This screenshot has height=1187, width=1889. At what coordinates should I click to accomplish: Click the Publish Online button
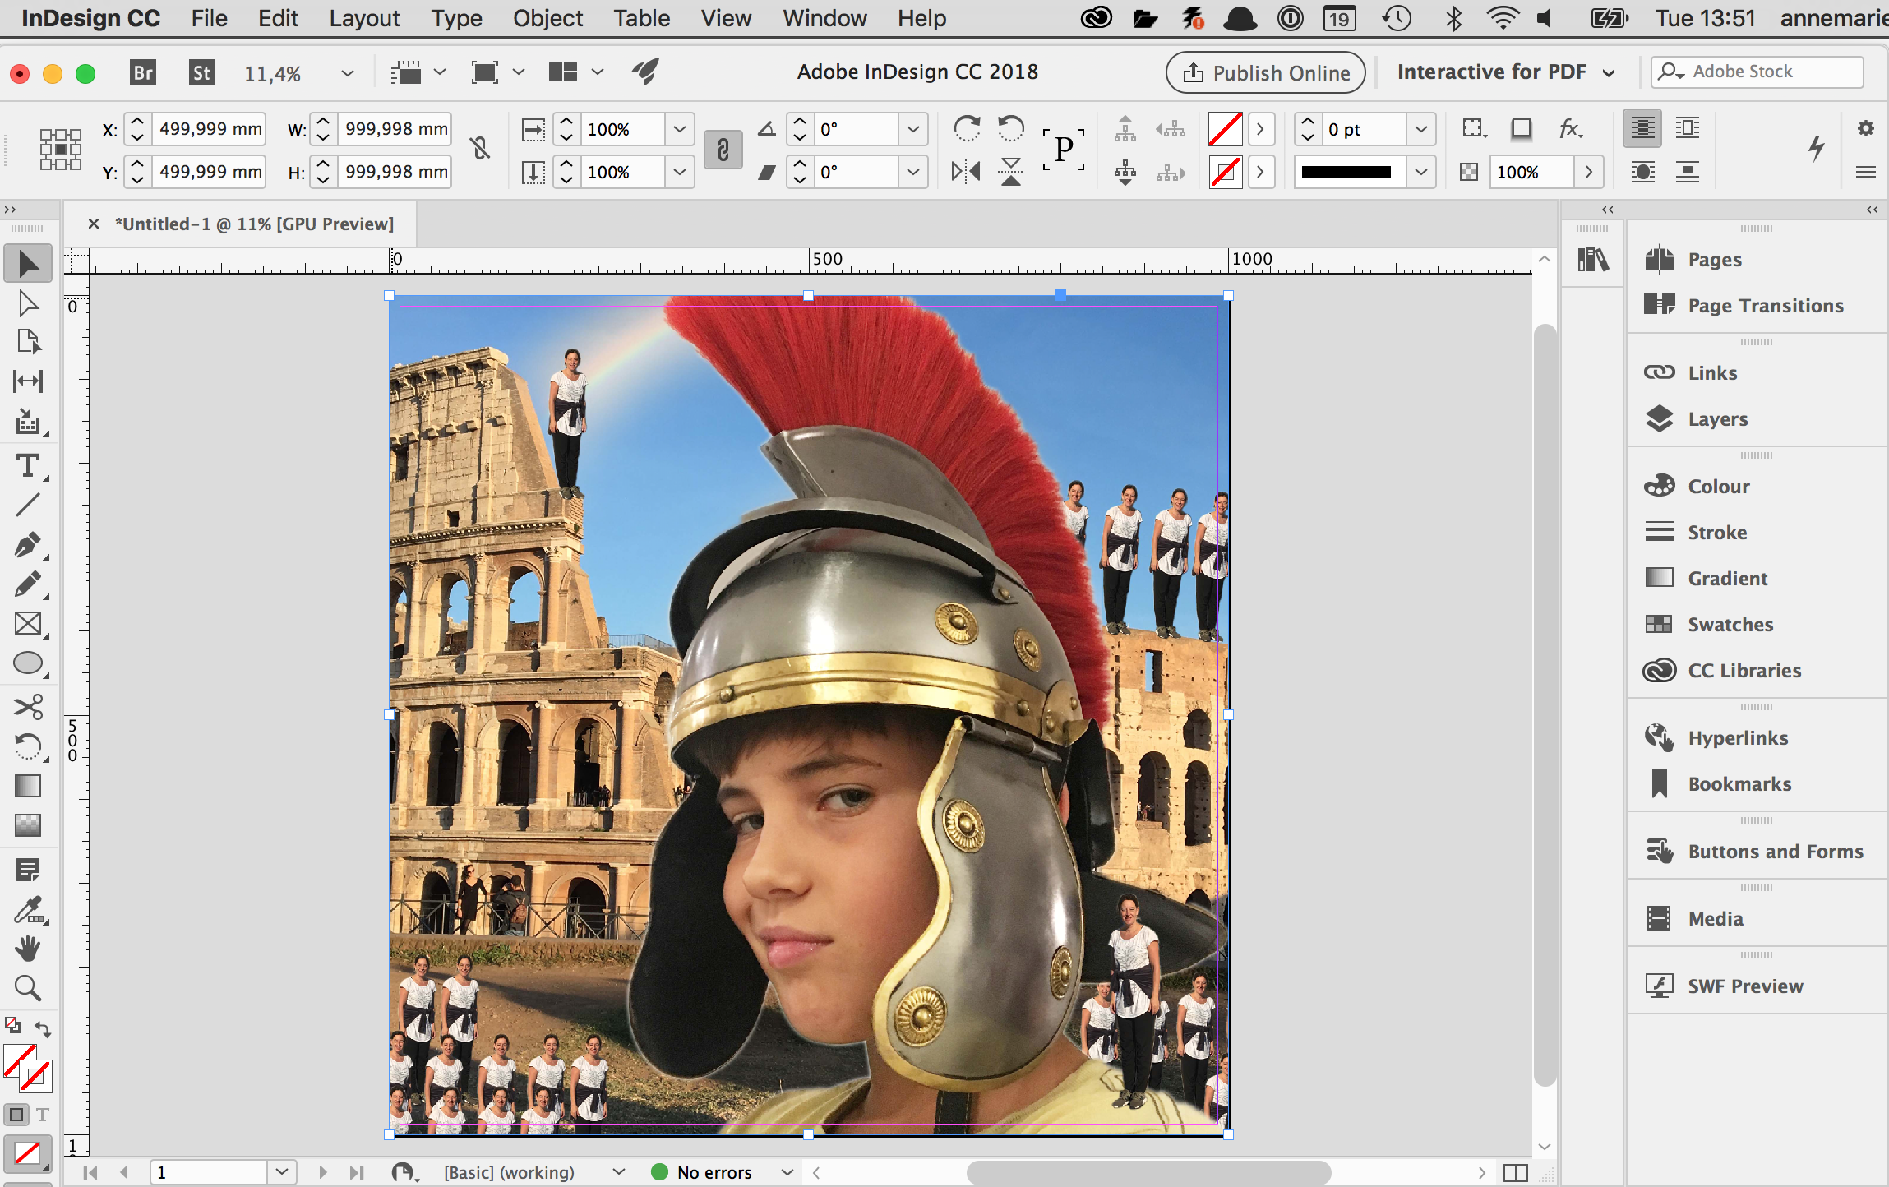[x=1265, y=73]
